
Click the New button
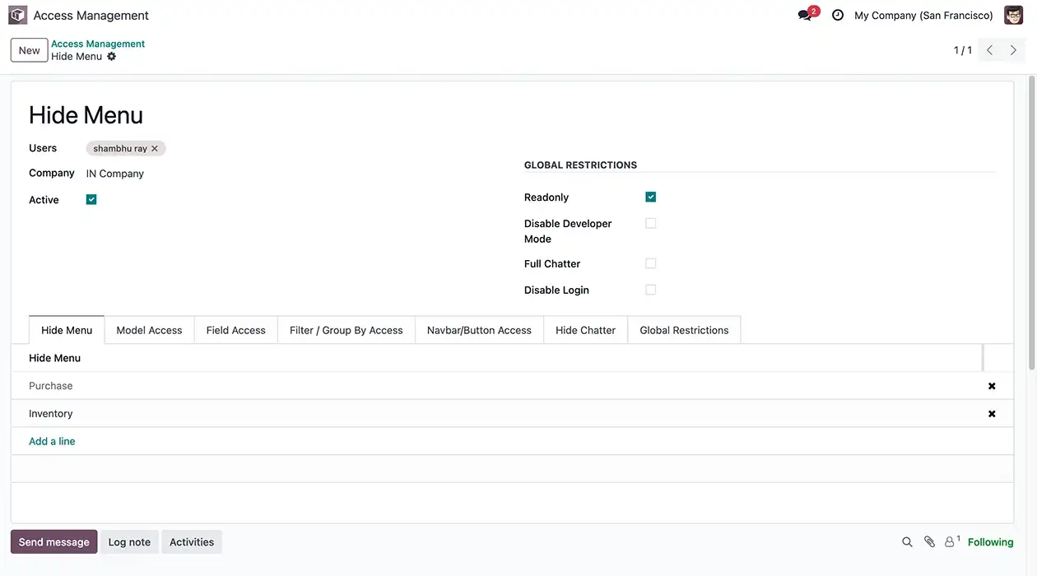pyautogui.click(x=29, y=49)
